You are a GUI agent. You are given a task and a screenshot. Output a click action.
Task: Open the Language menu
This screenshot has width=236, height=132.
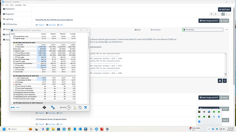(18, 5)
